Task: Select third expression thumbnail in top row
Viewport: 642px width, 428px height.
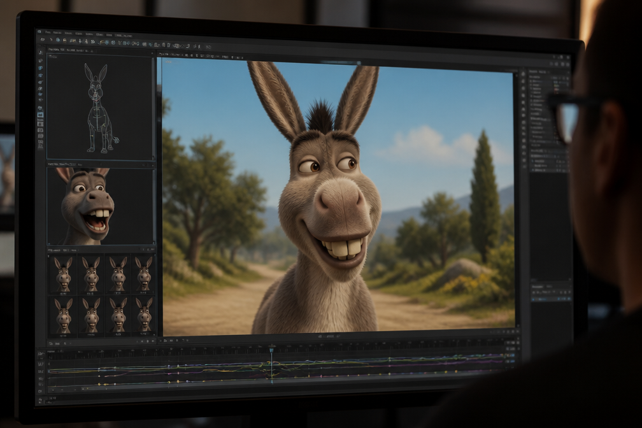Action: (x=118, y=274)
